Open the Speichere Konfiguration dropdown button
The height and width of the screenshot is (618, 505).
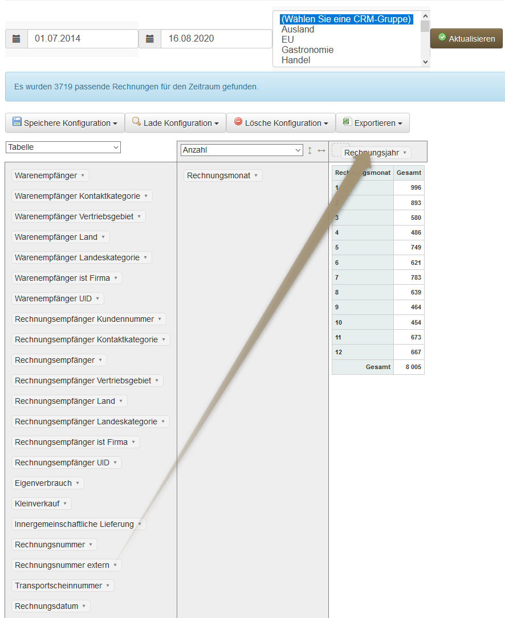coord(65,122)
